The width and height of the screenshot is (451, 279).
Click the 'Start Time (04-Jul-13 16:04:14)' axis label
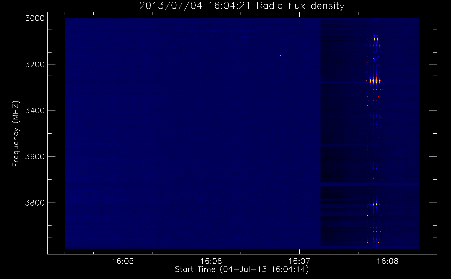coord(242,269)
